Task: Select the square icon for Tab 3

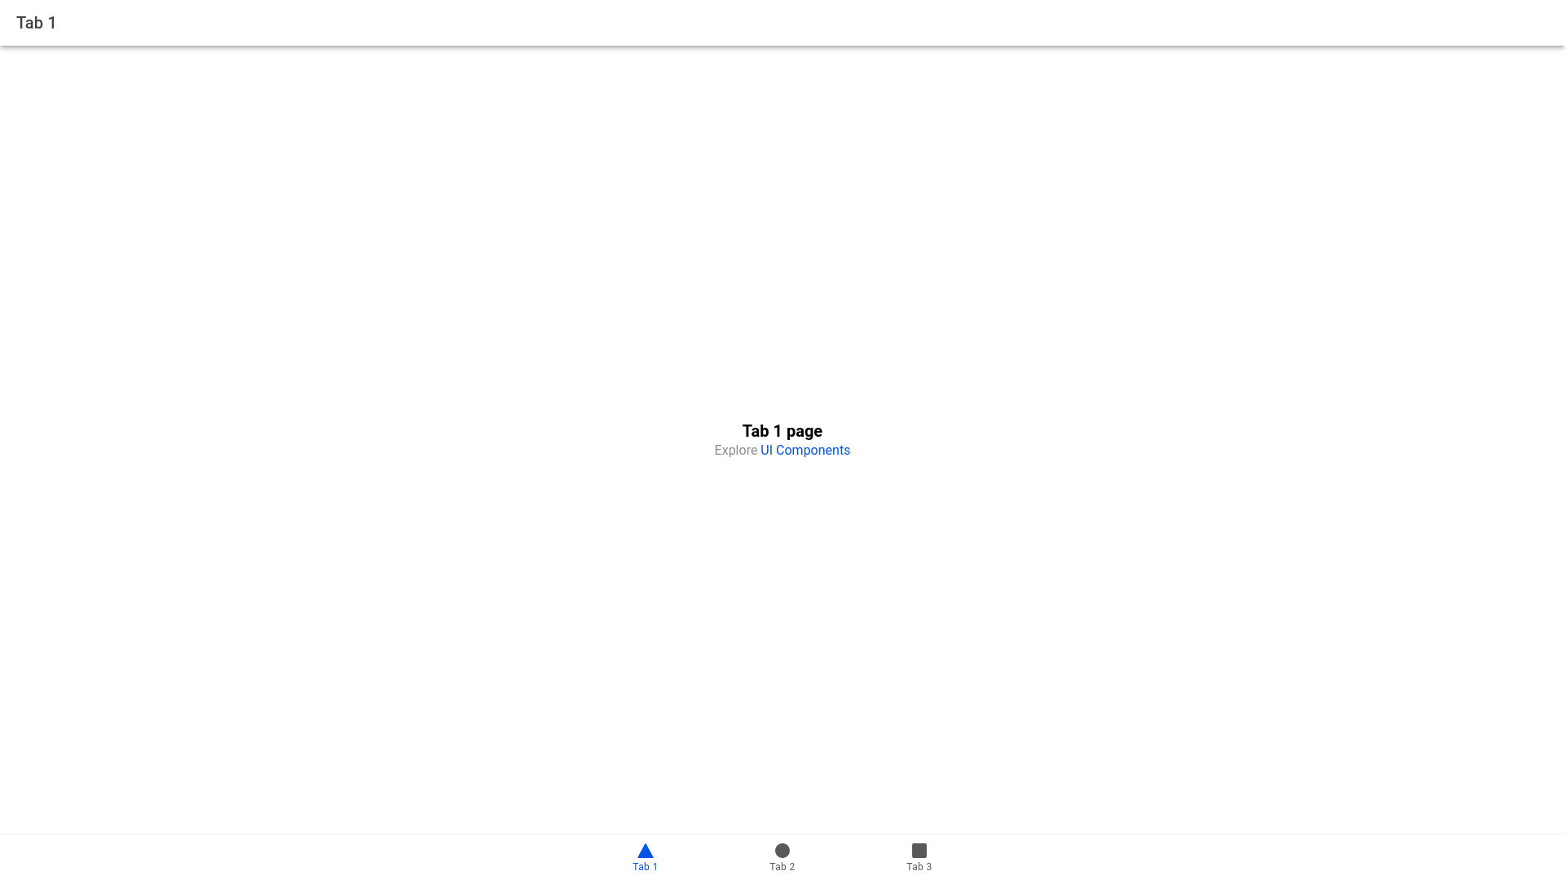Action: pos(919,851)
